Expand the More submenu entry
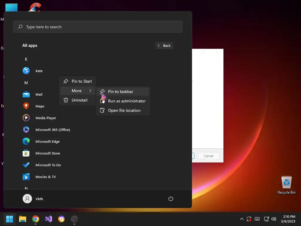The image size is (301, 226). point(78,91)
